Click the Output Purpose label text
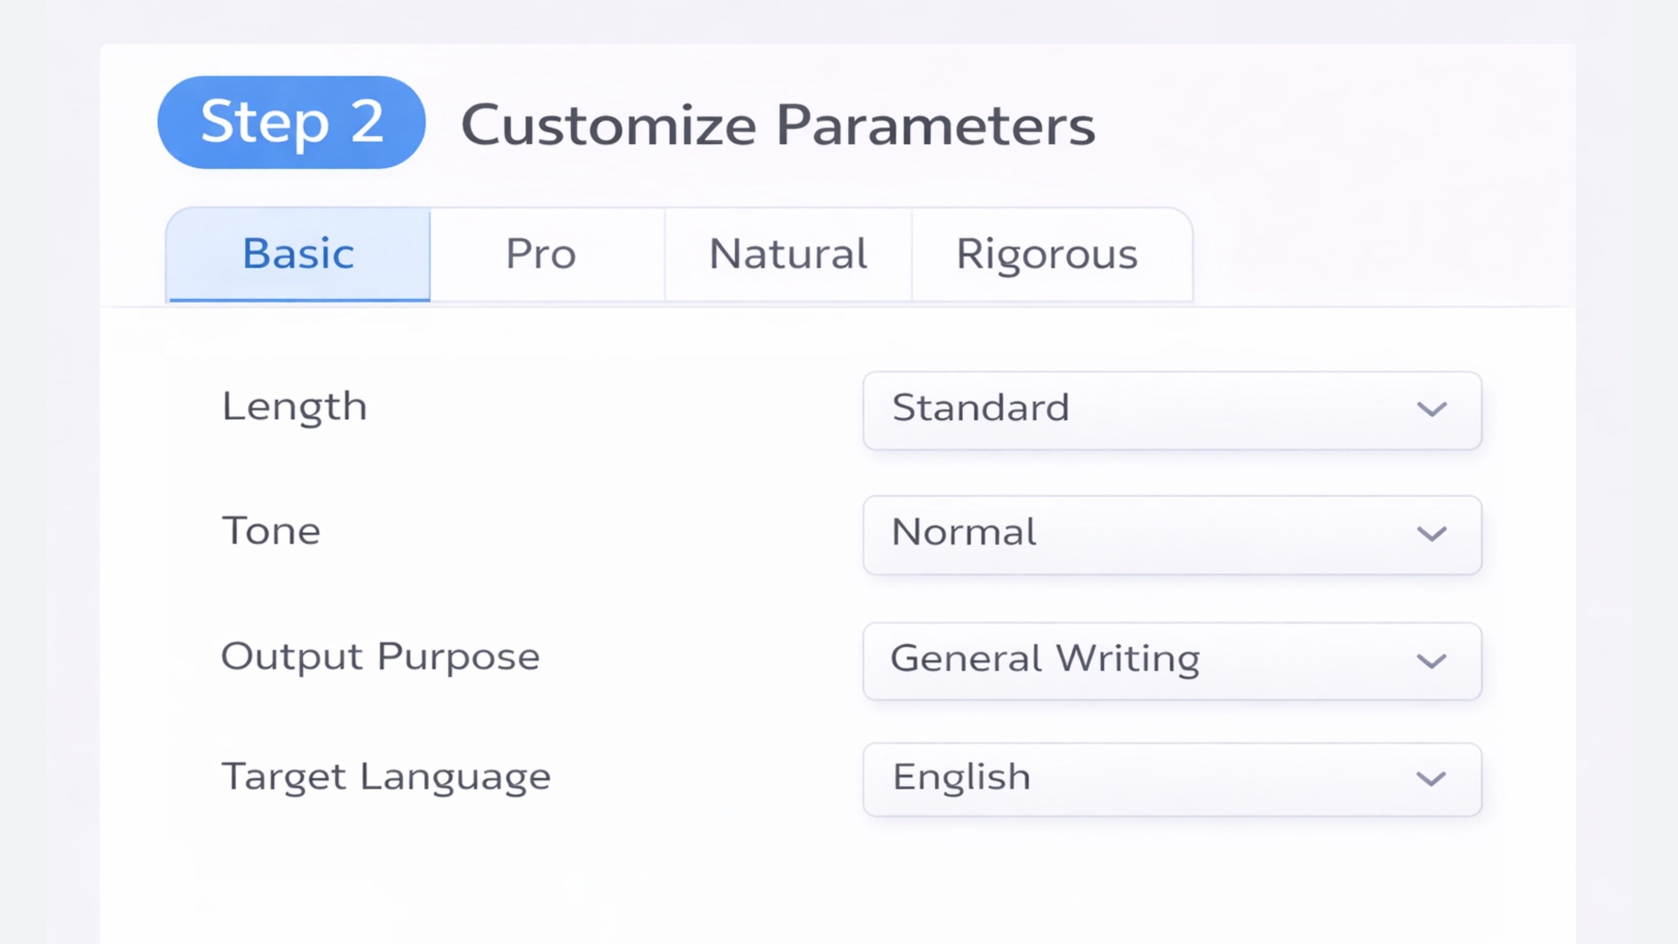This screenshot has width=1678, height=944. coord(381,657)
